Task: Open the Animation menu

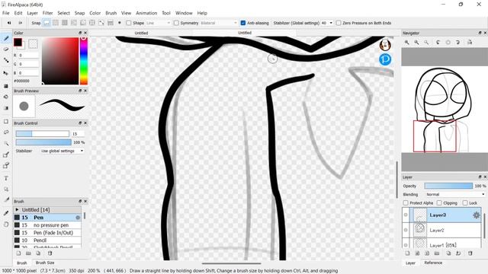Action: [146, 13]
